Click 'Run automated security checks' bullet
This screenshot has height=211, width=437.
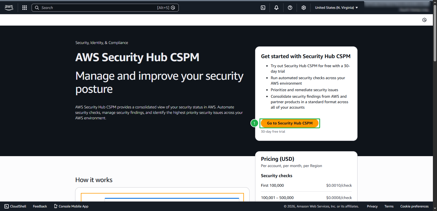(x=308, y=81)
